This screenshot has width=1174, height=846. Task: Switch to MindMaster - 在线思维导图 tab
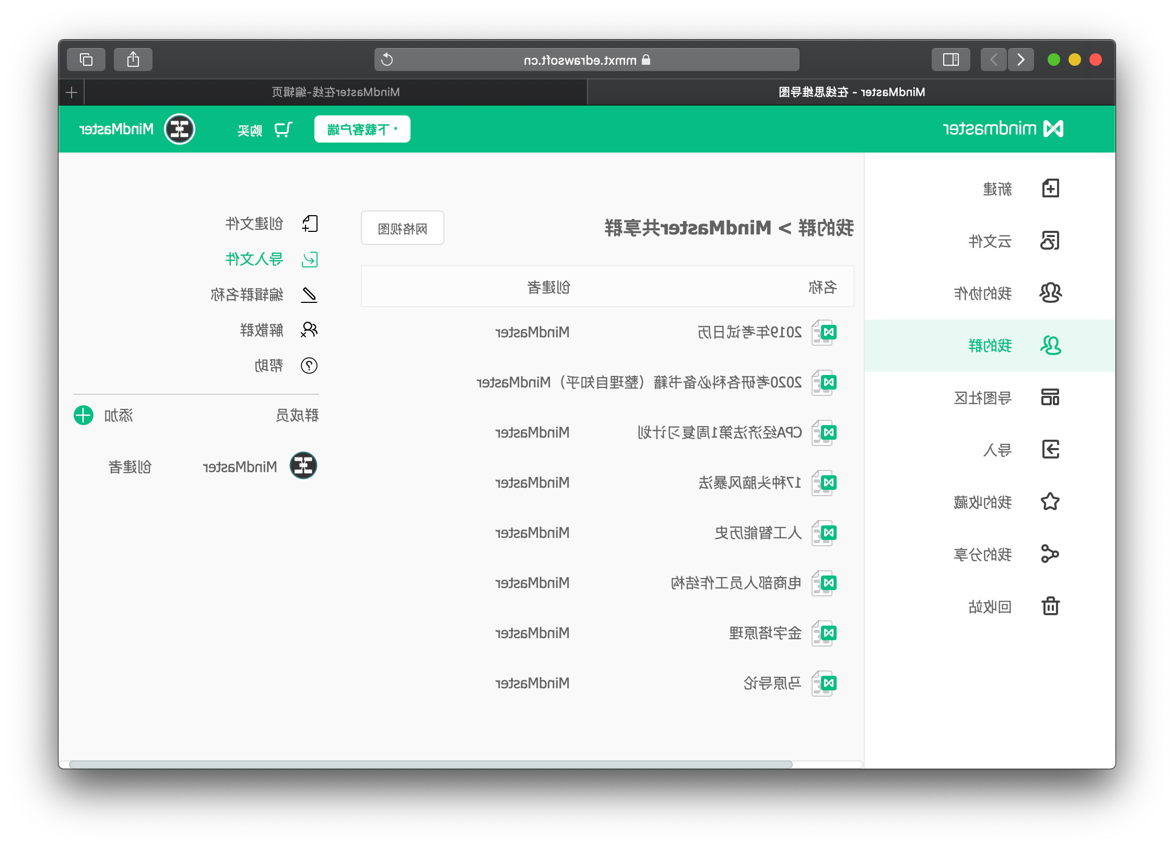[x=851, y=92]
